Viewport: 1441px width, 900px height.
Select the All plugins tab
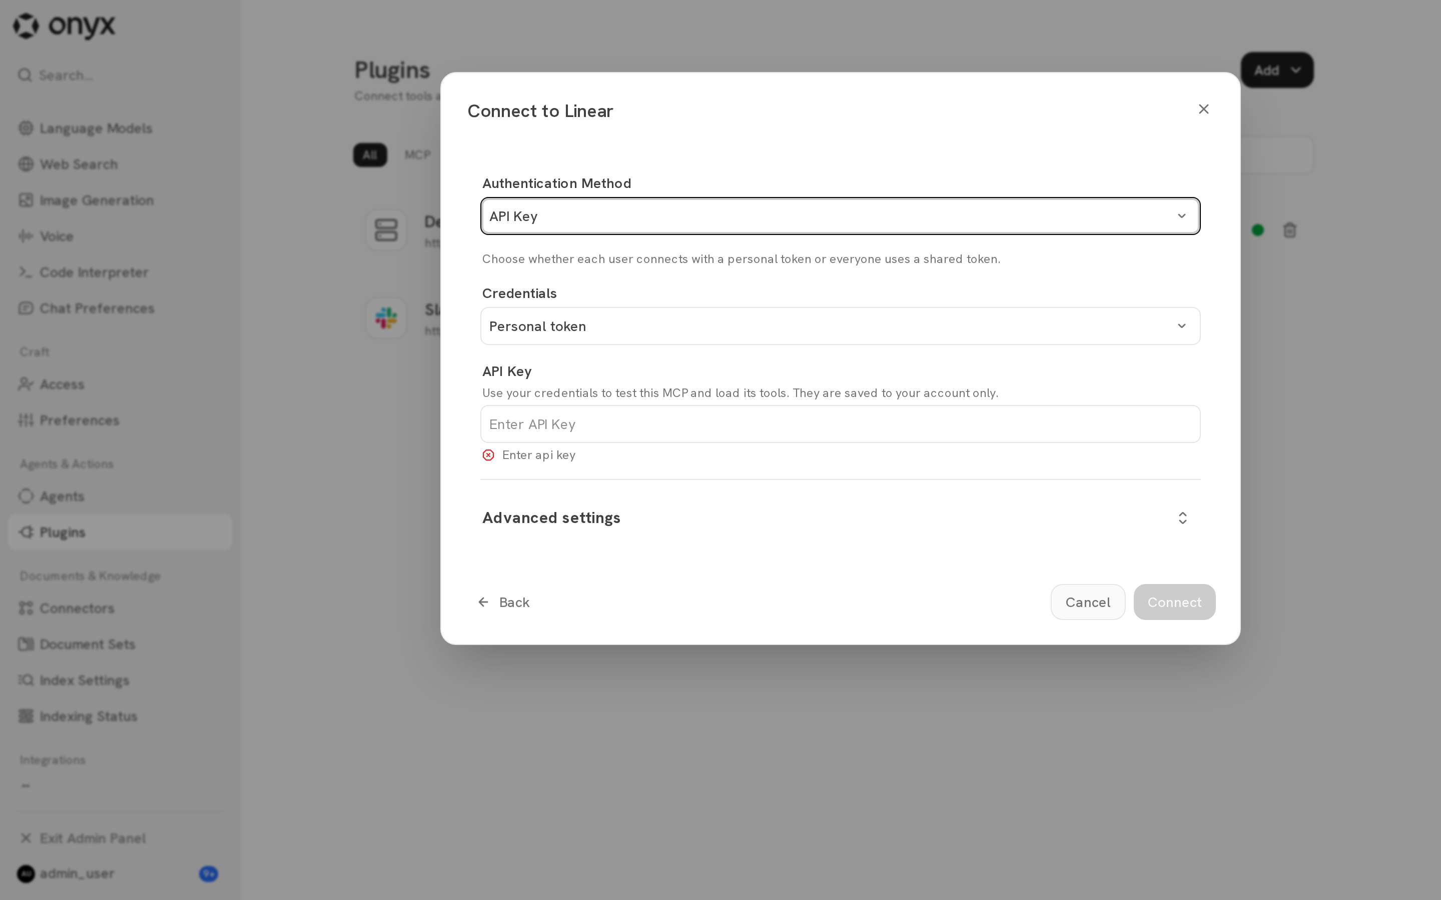point(370,155)
